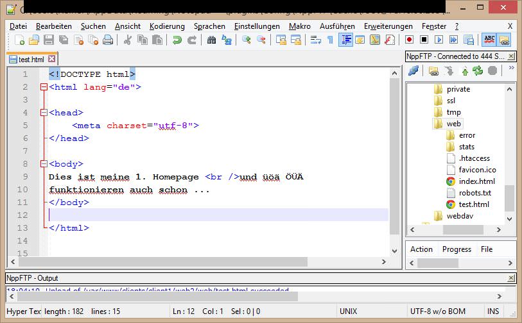The width and height of the screenshot is (522, 323).
Task: Toggle the indent guide button
Action: click(346, 40)
